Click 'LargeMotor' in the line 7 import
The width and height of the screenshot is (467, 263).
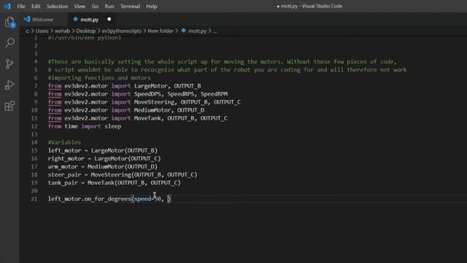pos(151,86)
